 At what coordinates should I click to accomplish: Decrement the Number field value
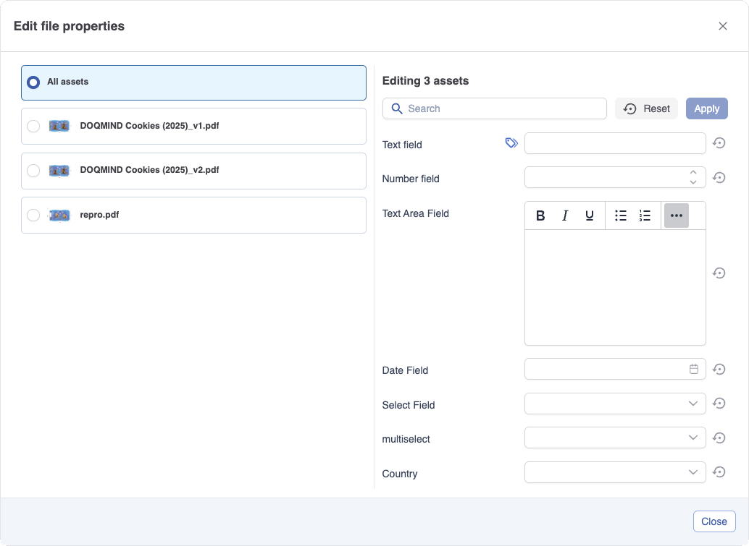[693, 182]
